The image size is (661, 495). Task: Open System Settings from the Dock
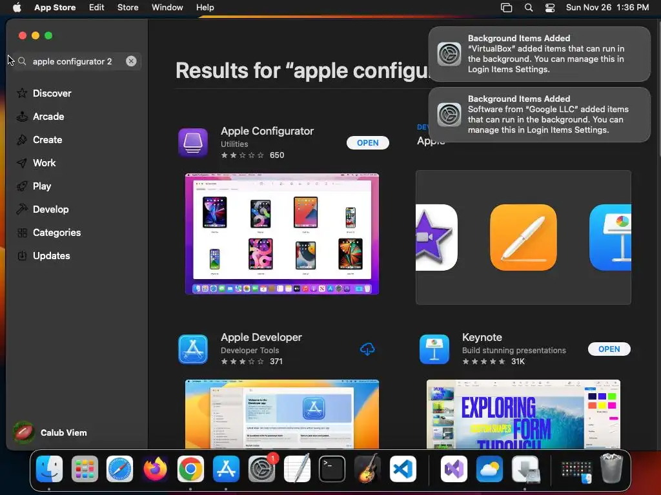point(261,469)
